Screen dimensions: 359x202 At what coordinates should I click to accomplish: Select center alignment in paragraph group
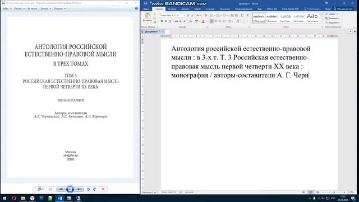(x=215, y=21)
